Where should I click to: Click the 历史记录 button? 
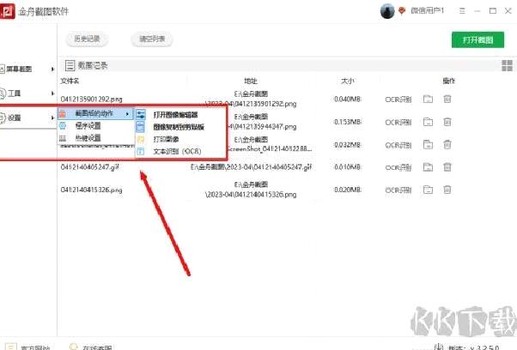click(87, 39)
